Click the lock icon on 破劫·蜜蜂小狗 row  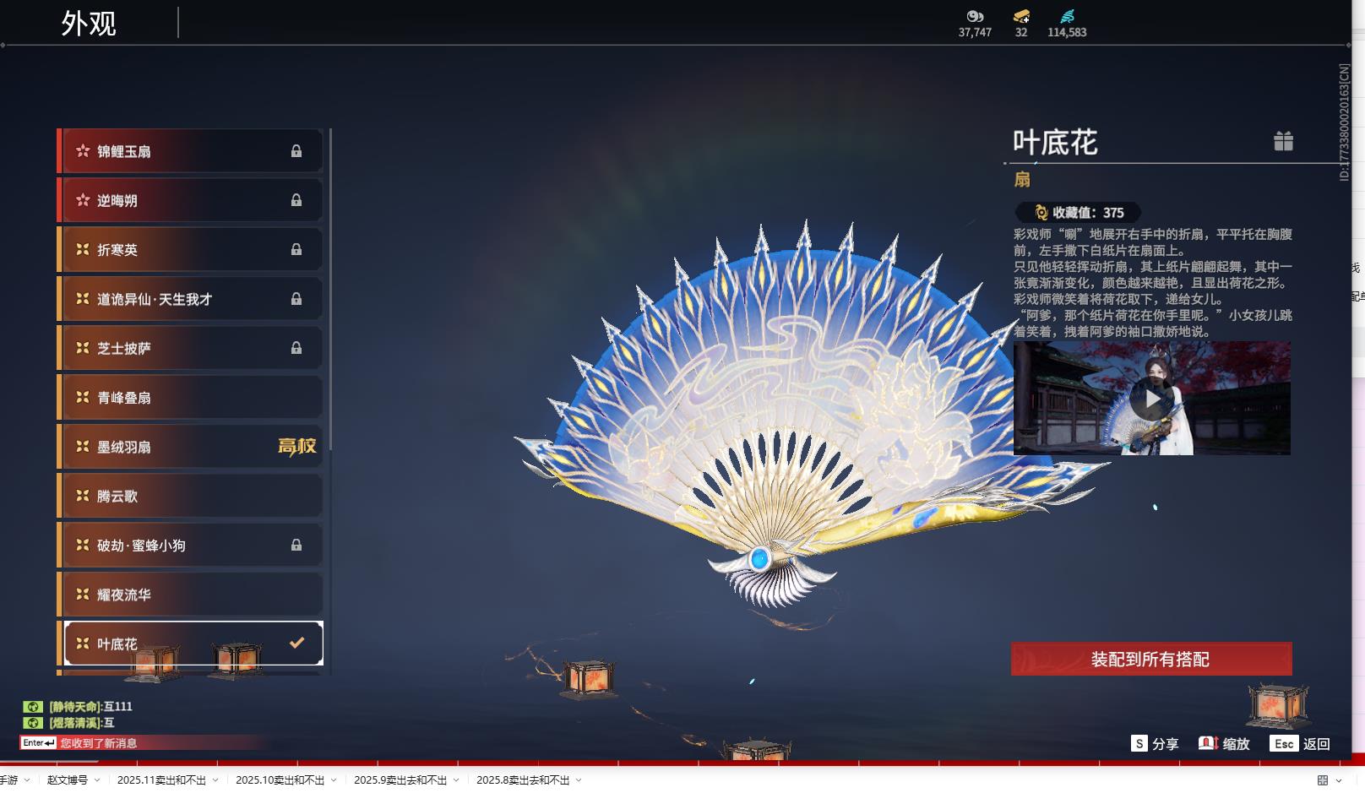tap(296, 545)
